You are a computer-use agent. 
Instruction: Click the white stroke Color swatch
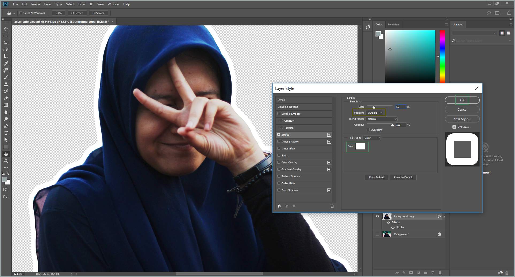[x=360, y=147]
